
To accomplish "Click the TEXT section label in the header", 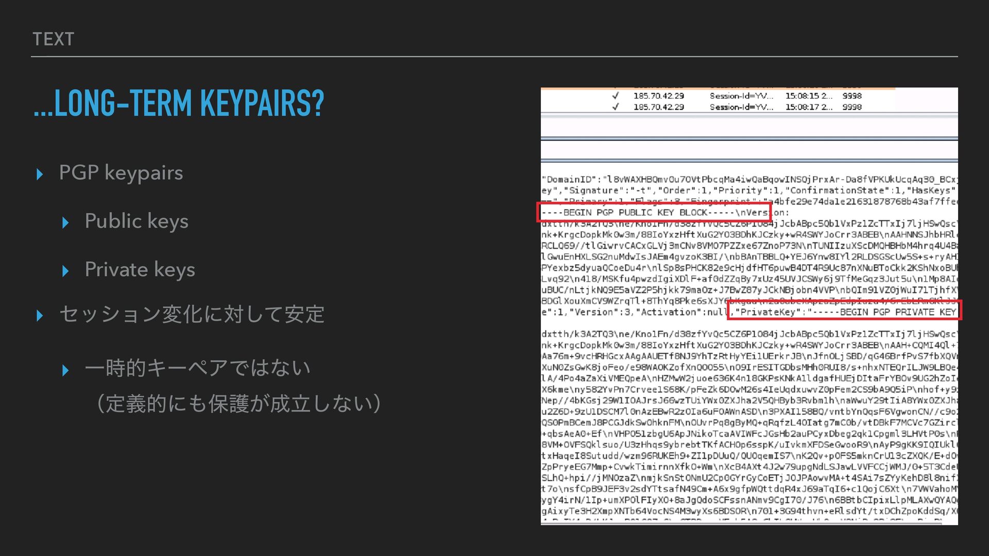I will click(53, 39).
